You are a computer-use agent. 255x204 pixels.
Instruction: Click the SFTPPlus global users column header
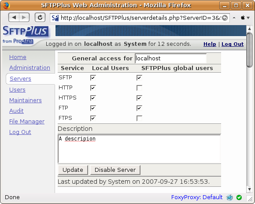pyautogui.click(x=177, y=68)
